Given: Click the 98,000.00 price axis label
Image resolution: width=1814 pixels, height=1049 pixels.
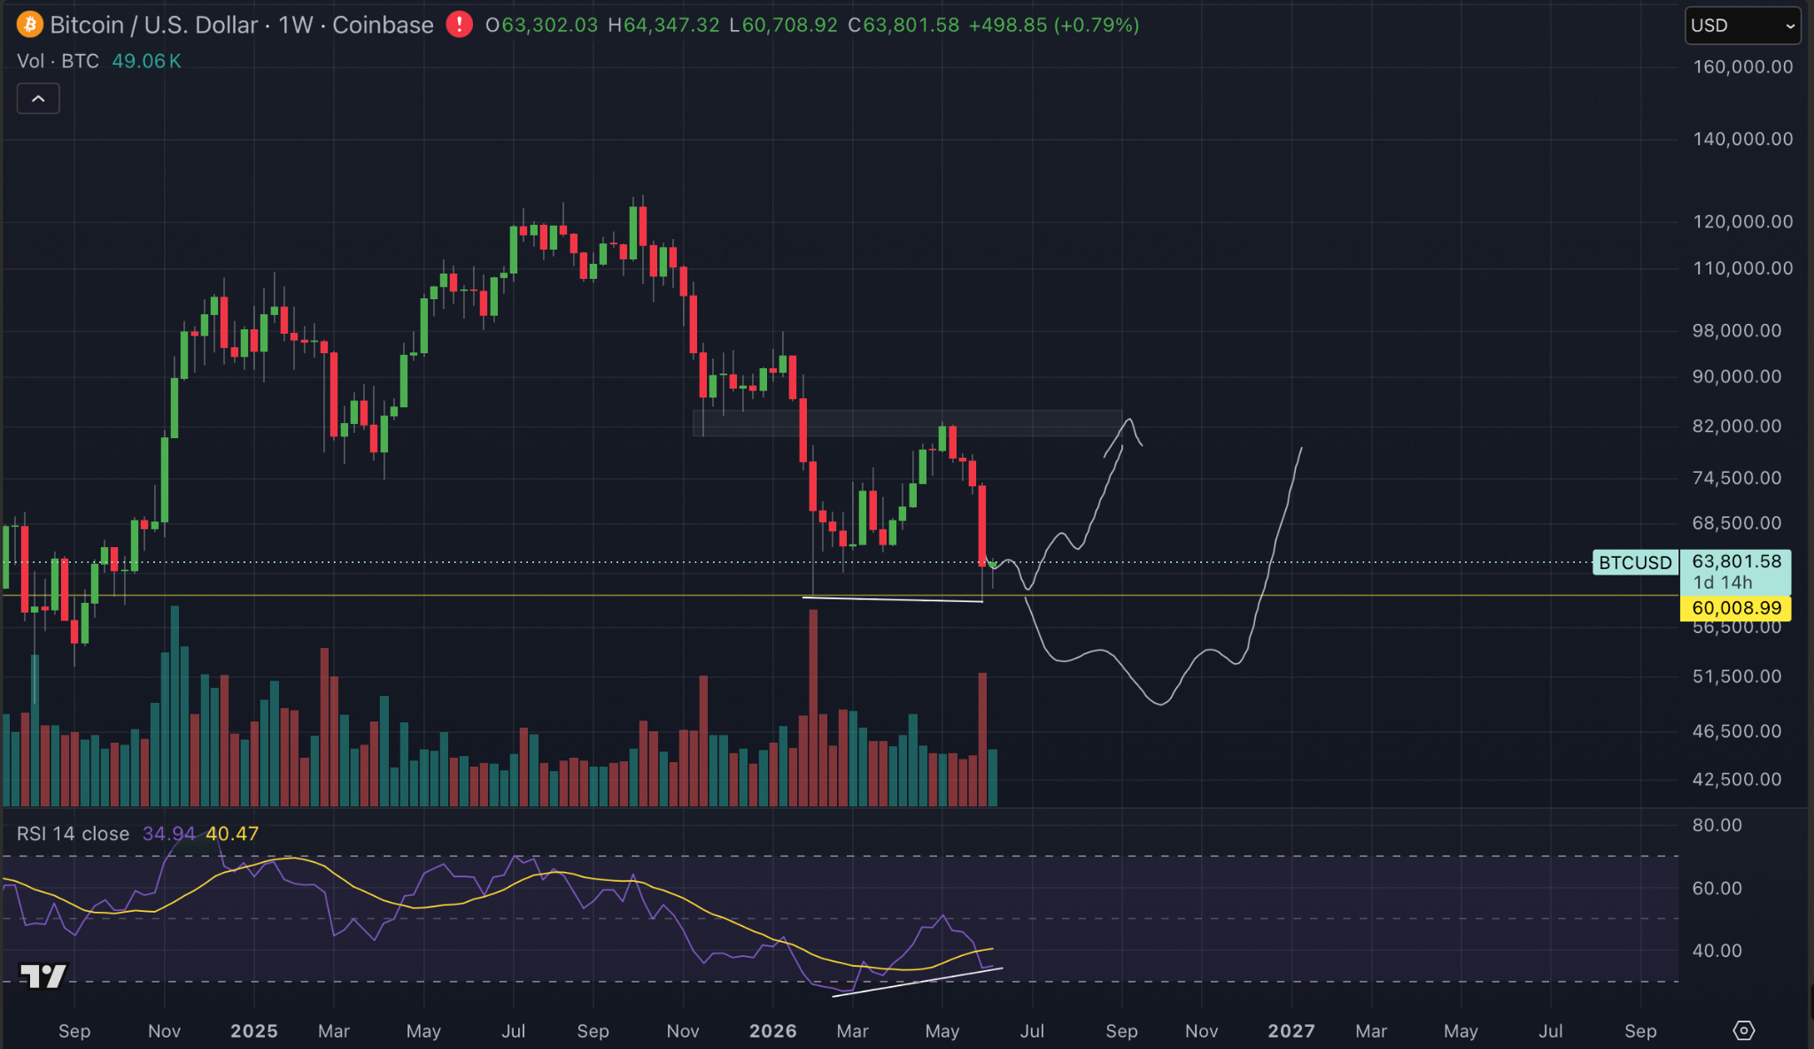Looking at the screenshot, I should (x=1737, y=330).
